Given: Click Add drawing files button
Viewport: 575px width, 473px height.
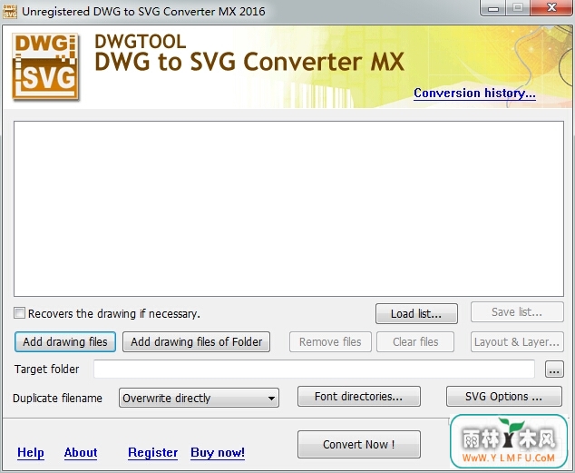Looking at the screenshot, I should [x=65, y=341].
